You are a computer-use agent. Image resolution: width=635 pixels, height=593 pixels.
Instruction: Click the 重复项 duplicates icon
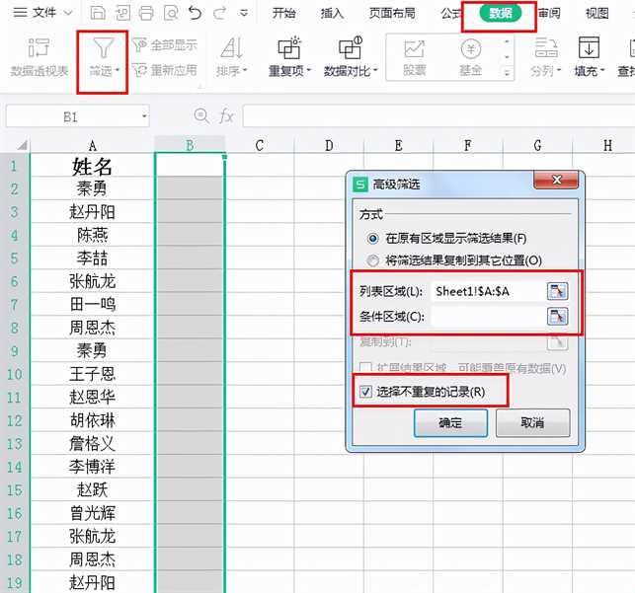pos(288,48)
